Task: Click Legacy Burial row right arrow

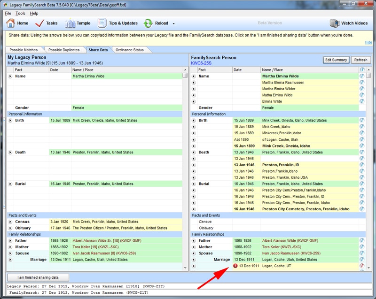Action: (x=10, y=184)
